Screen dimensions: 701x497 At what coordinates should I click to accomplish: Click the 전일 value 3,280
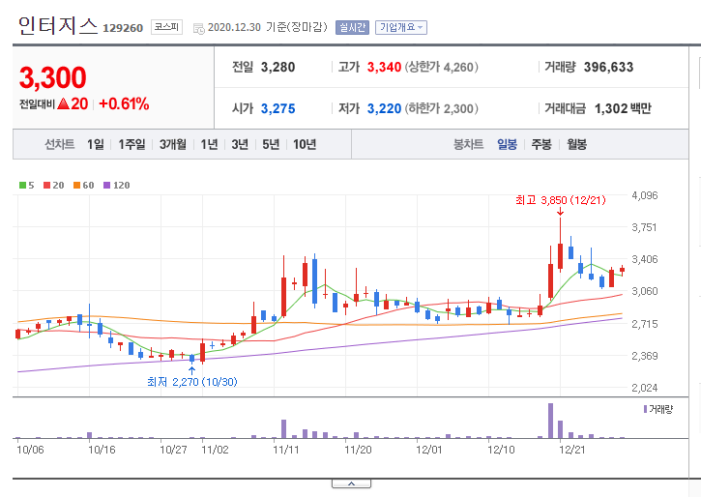(278, 67)
